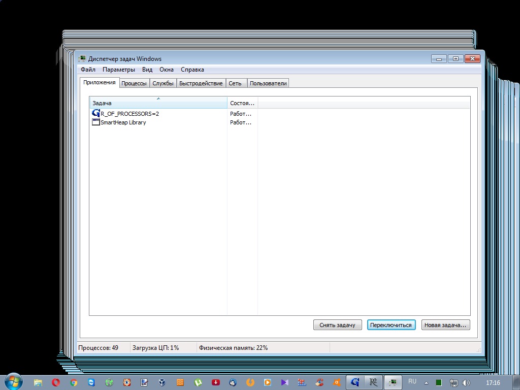520x390 pixels.
Task: Maximize the Task Manager window
Action: pos(456,59)
